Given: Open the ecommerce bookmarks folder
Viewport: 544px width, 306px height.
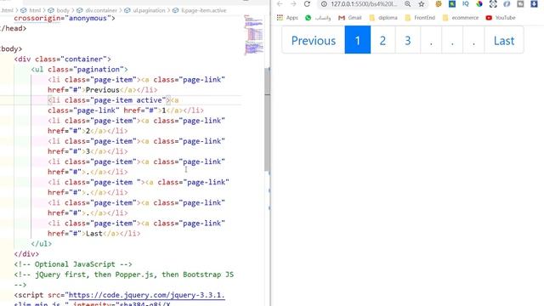Looking at the screenshot, I should coord(461,18).
